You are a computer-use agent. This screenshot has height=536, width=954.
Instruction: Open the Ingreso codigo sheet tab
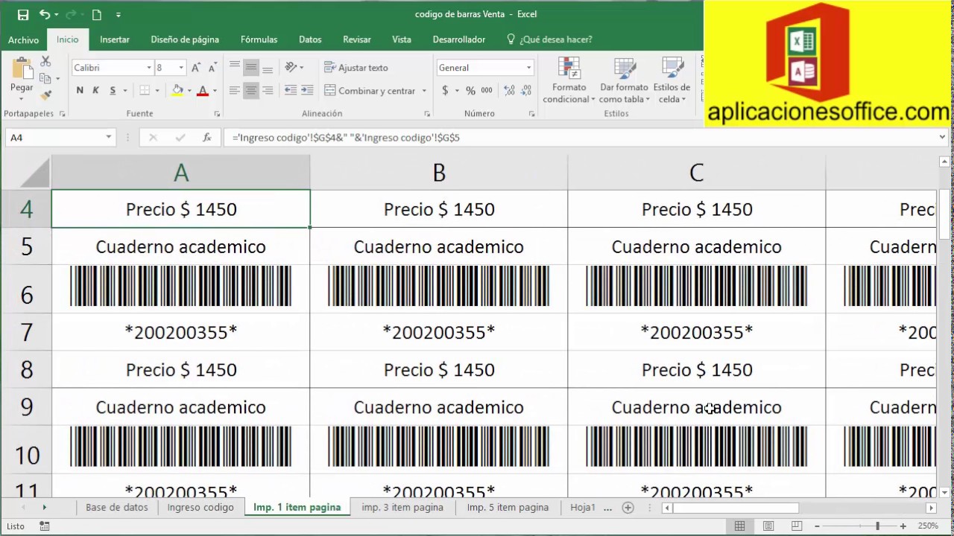point(200,508)
